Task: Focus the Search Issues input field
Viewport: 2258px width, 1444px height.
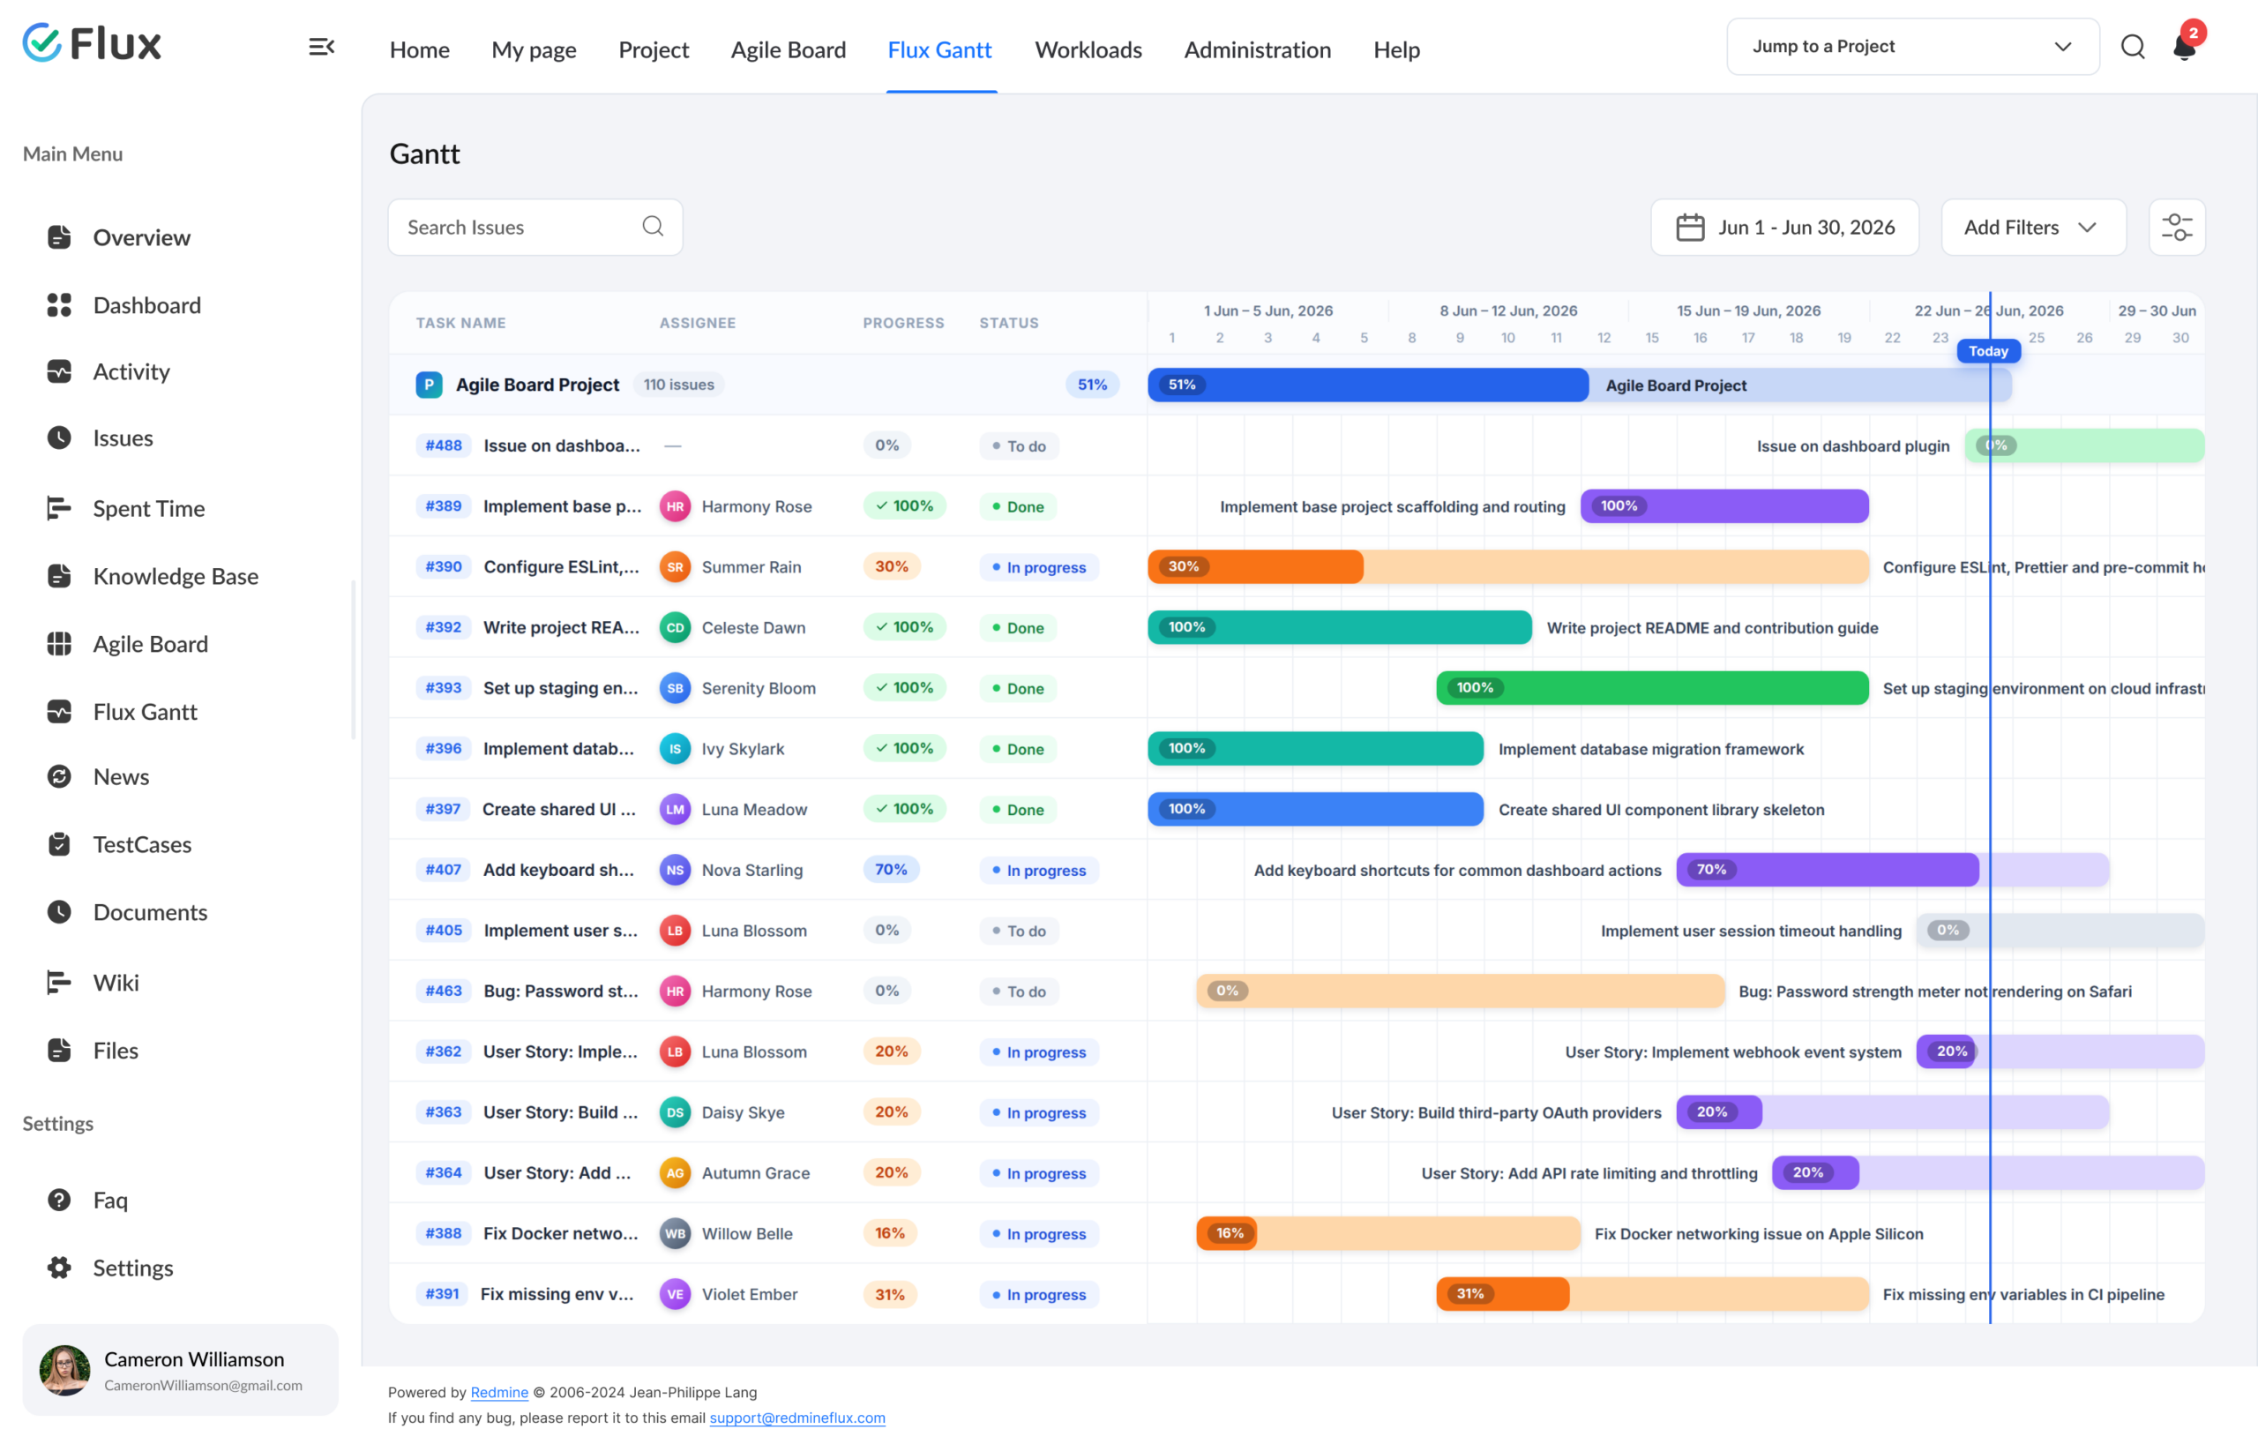Action: (x=535, y=227)
